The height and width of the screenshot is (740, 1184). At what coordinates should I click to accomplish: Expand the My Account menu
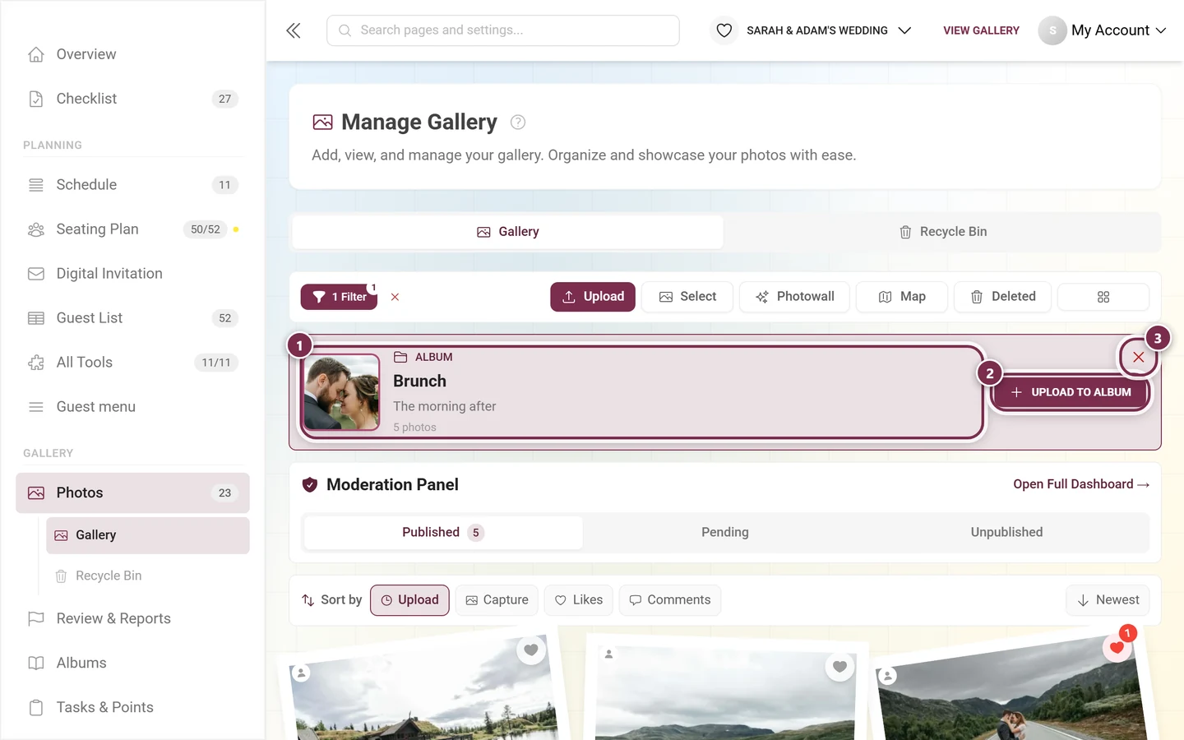coord(1118,30)
